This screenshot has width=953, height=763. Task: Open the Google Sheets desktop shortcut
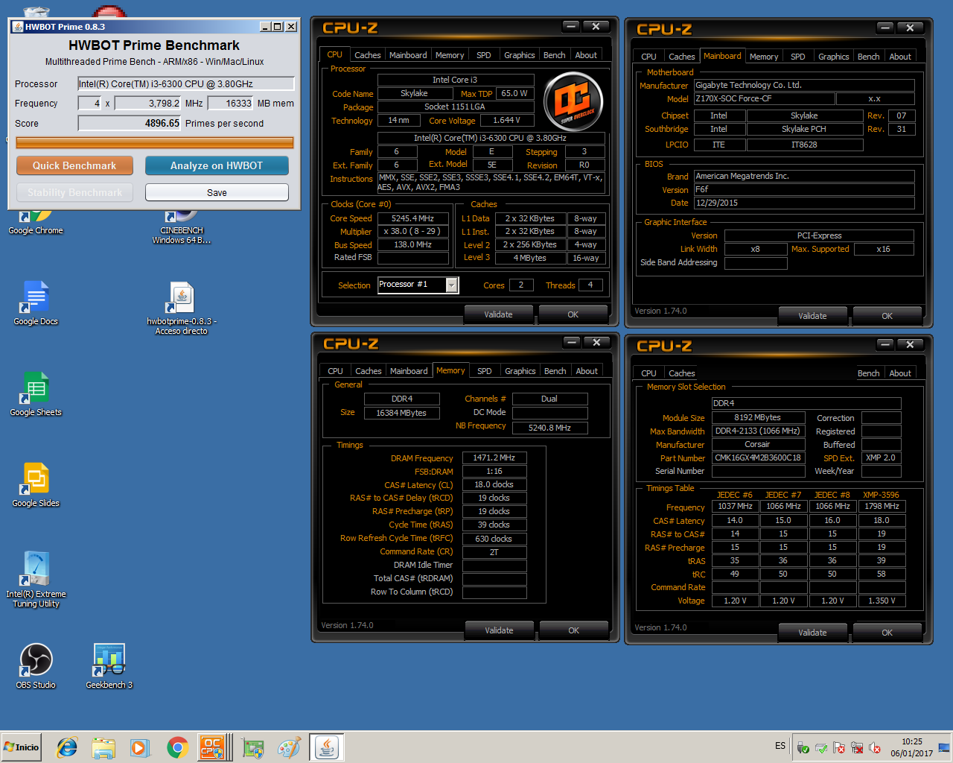[35, 394]
